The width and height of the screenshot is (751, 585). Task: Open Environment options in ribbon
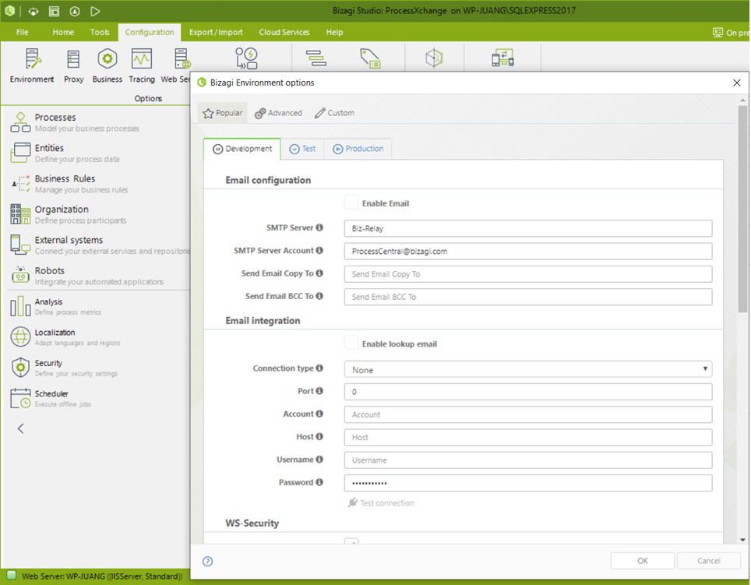[x=32, y=65]
